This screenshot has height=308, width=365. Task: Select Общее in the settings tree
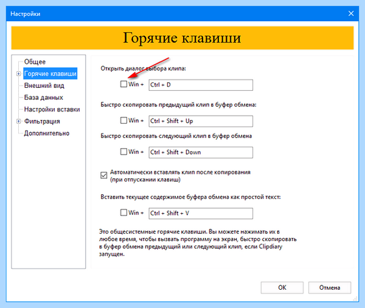tap(35, 61)
